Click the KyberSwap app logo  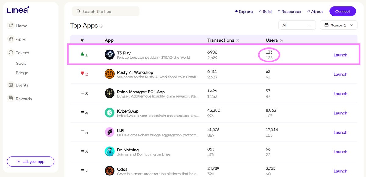click(109, 113)
